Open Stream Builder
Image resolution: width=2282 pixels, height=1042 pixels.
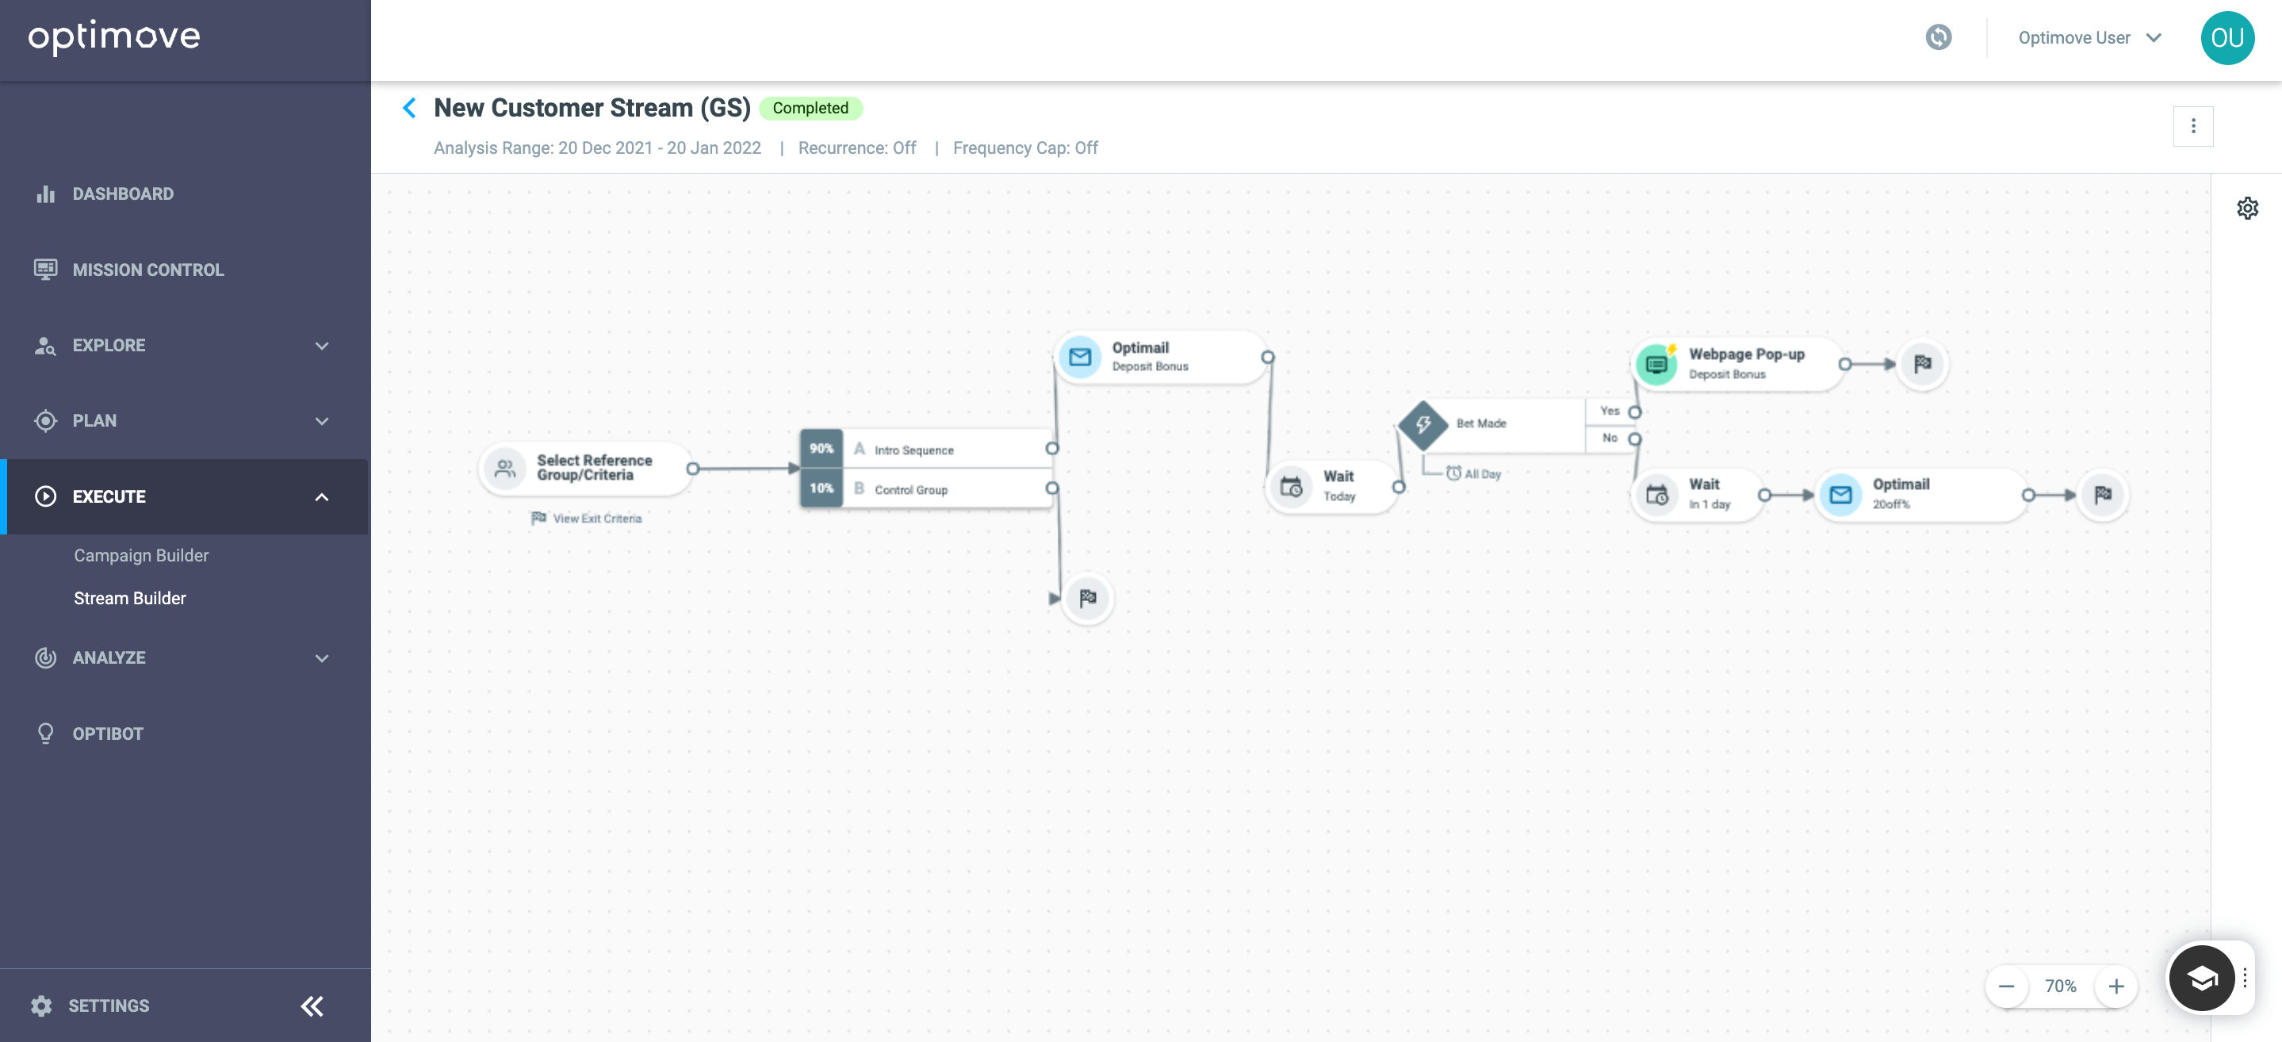pyautogui.click(x=130, y=598)
